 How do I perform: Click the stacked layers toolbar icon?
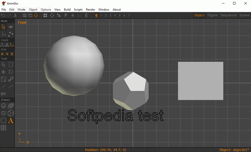(x=72, y=15)
